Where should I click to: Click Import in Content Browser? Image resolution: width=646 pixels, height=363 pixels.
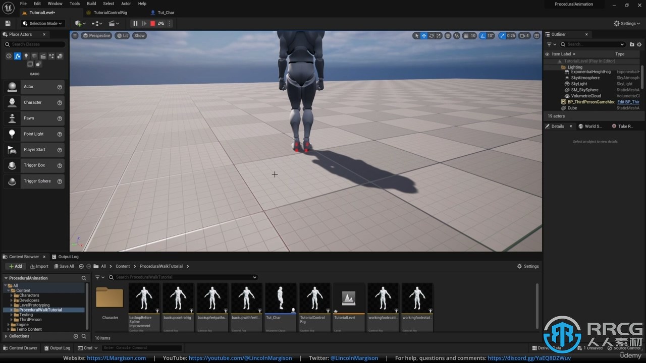(x=39, y=266)
